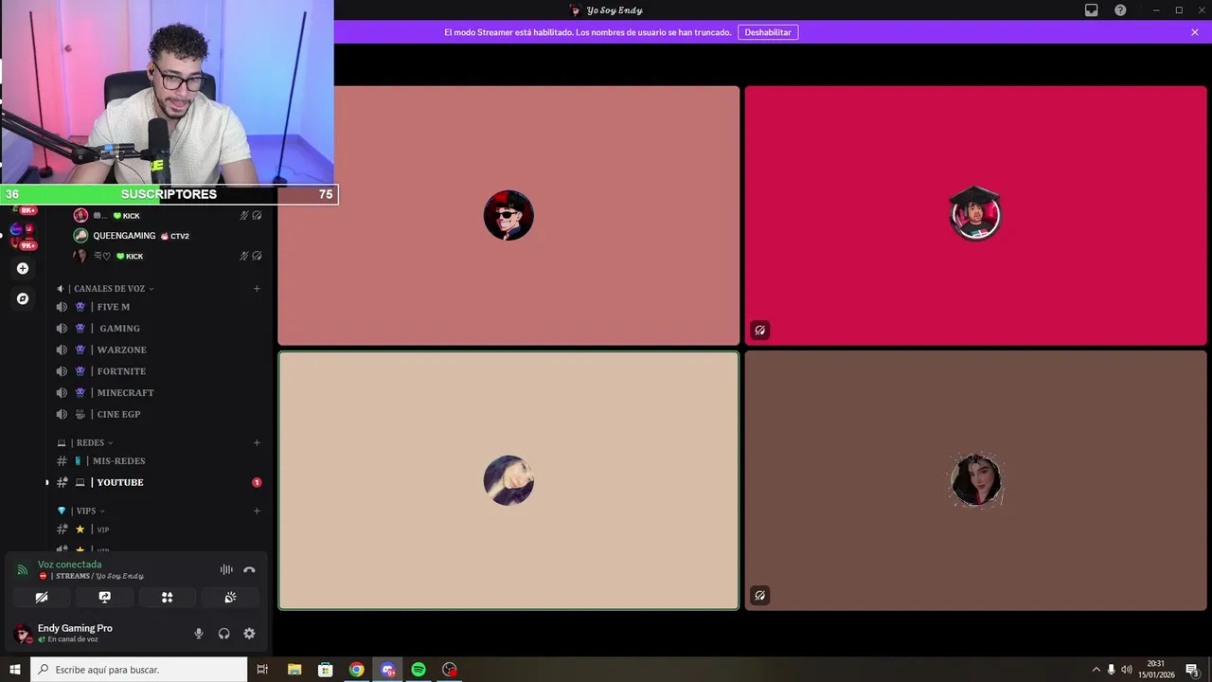Open the Yo Soy Endy channel title
The width and height of the screenshot is (1212, 682).
tap(614, 10)
